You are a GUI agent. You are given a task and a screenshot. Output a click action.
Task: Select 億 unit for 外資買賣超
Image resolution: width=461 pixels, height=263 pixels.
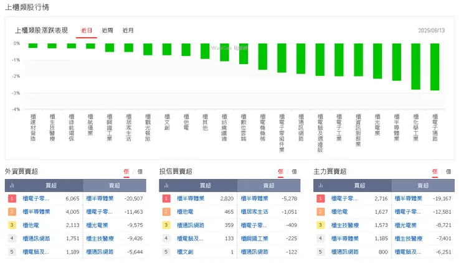tap(140, 172)
